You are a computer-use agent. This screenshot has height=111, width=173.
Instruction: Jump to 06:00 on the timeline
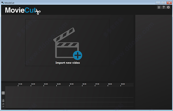(x=84, y=84)
